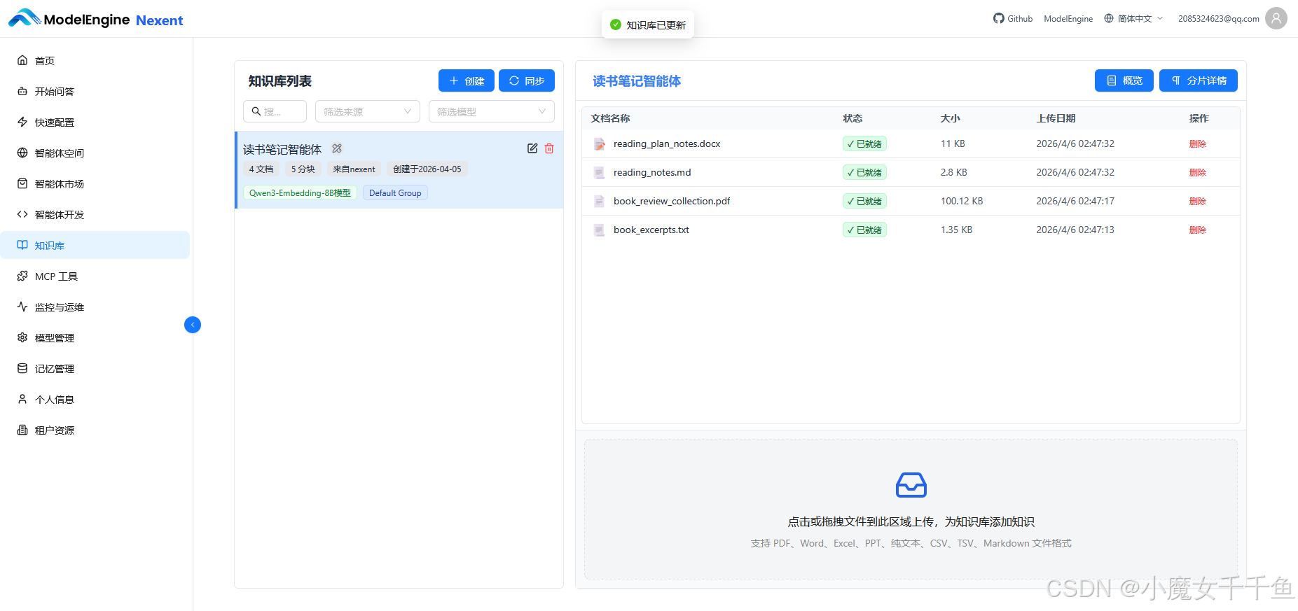Delete book_review_collection.pdf via 删除 link

click(1197, 201)
